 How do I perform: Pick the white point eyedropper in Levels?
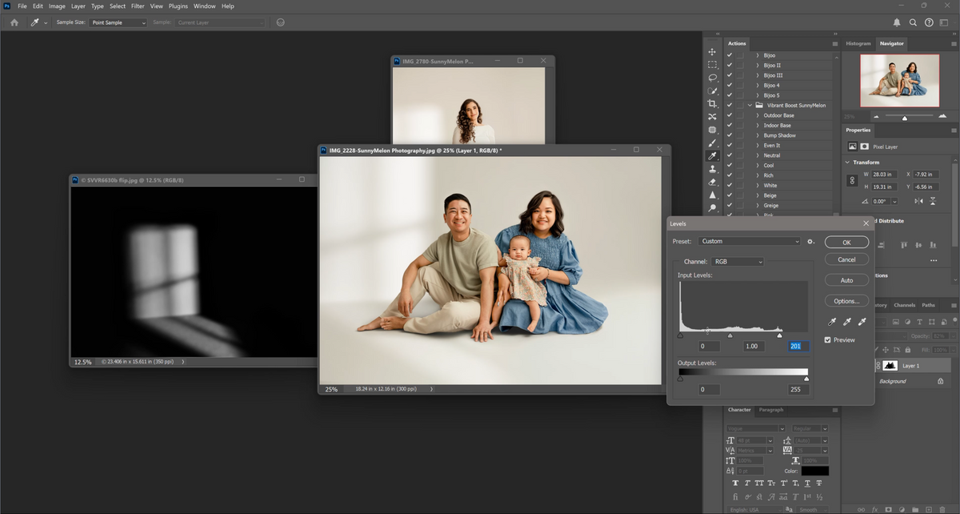point(862,322)
